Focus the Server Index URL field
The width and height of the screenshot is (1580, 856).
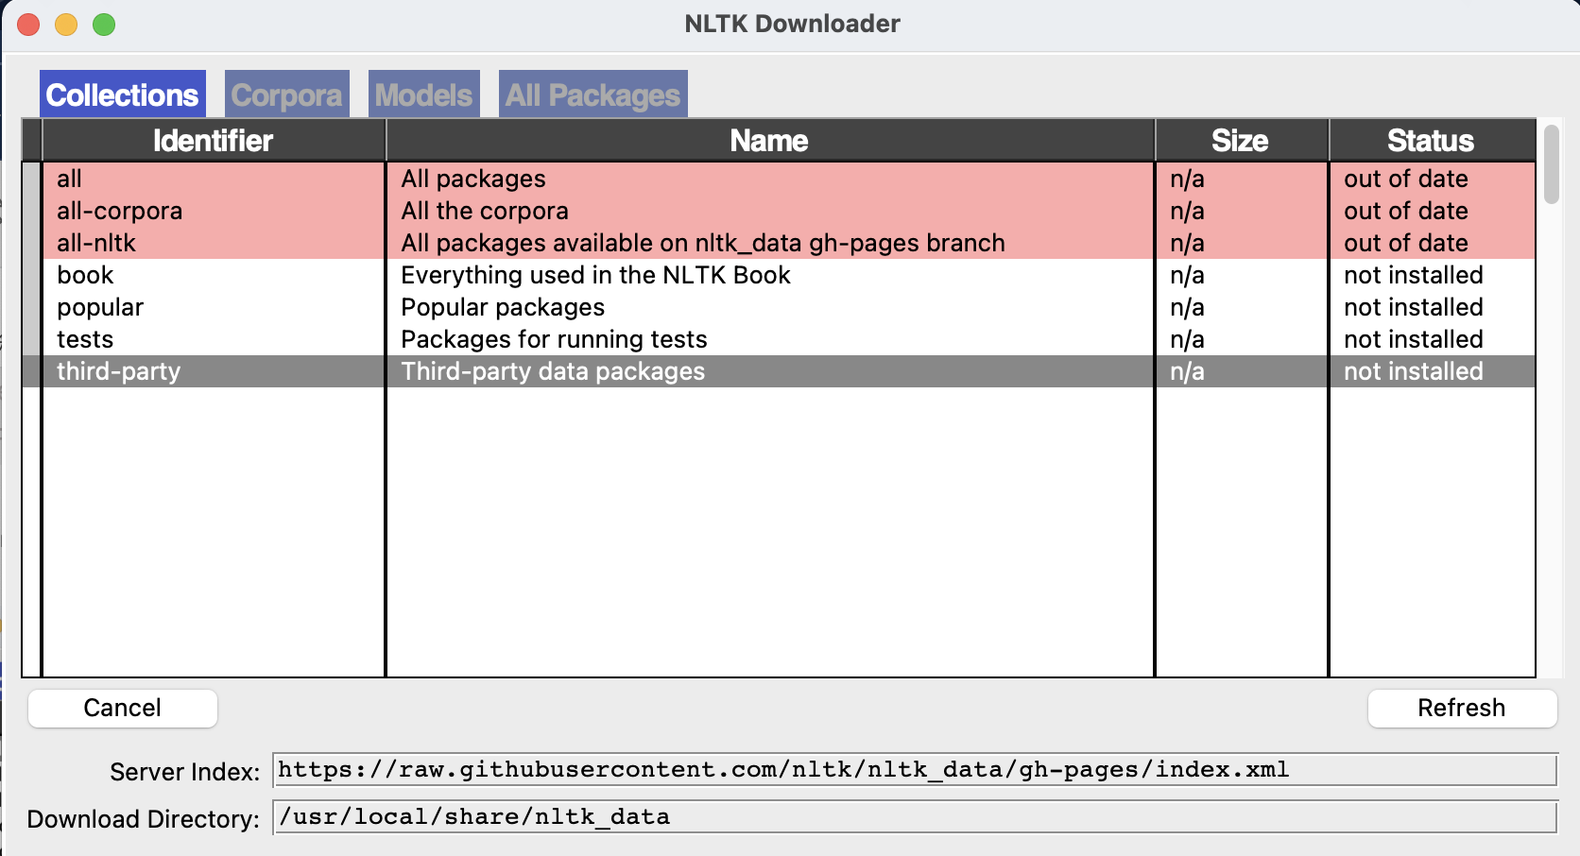pyautogui.click(x=915, y=770)
